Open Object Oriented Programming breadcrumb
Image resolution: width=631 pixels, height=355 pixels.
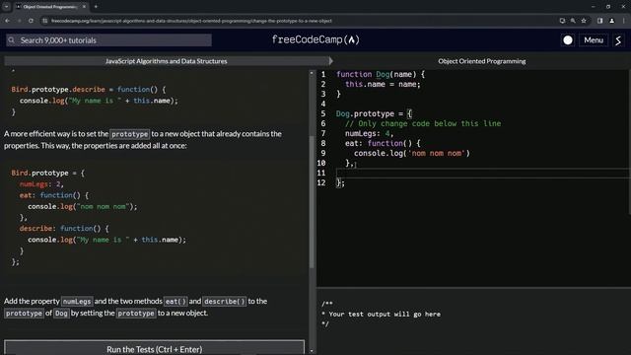coord(482,61)
